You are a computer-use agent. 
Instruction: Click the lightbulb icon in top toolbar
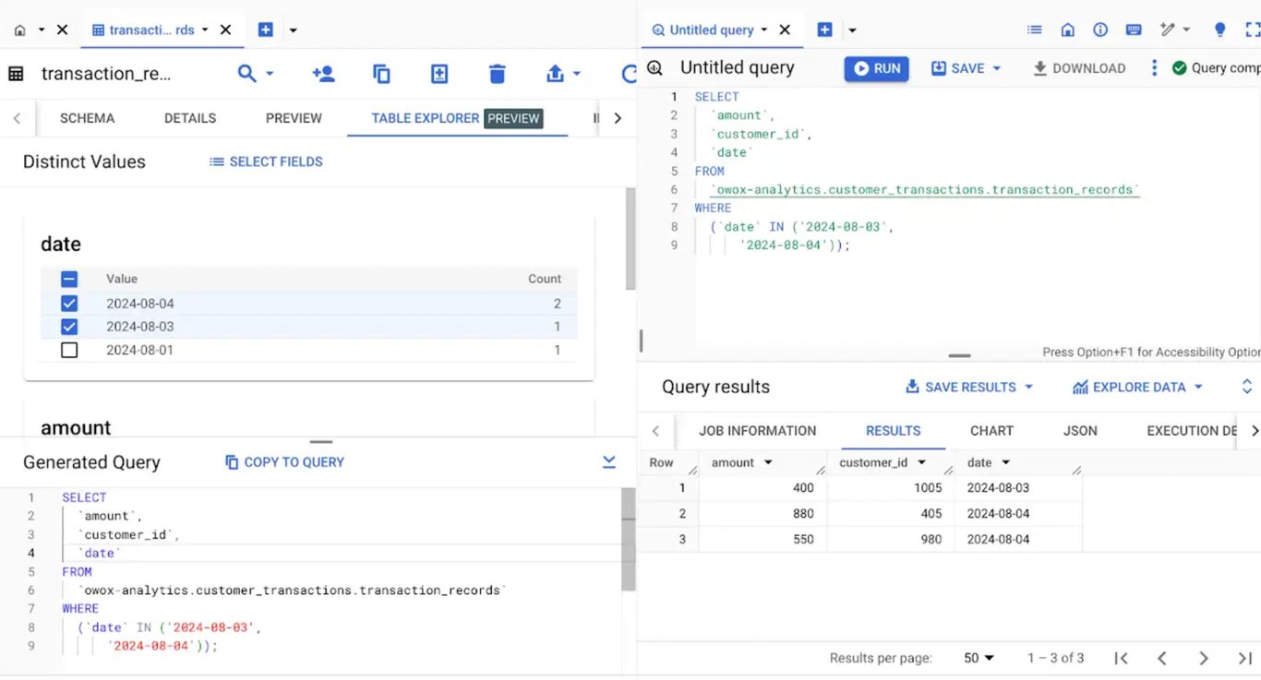pos(1219,30)
